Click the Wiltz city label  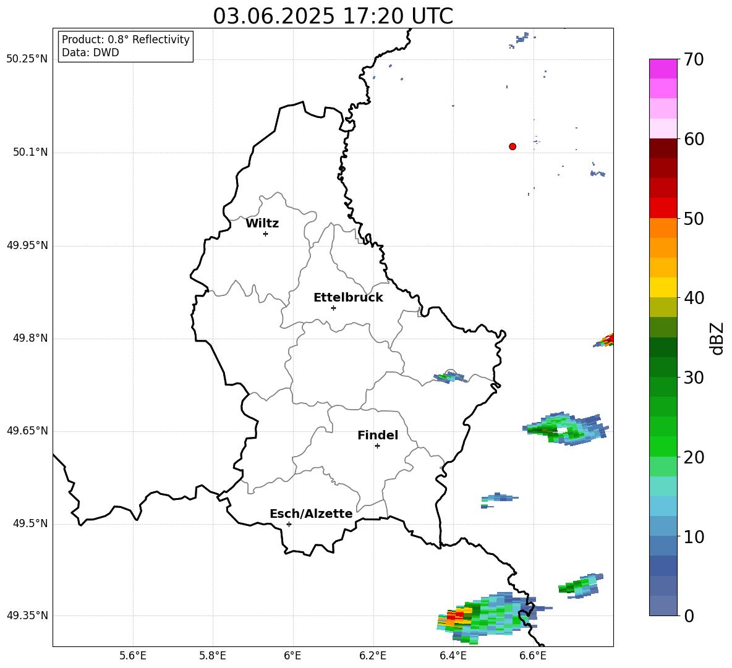(x=262, y=224)
